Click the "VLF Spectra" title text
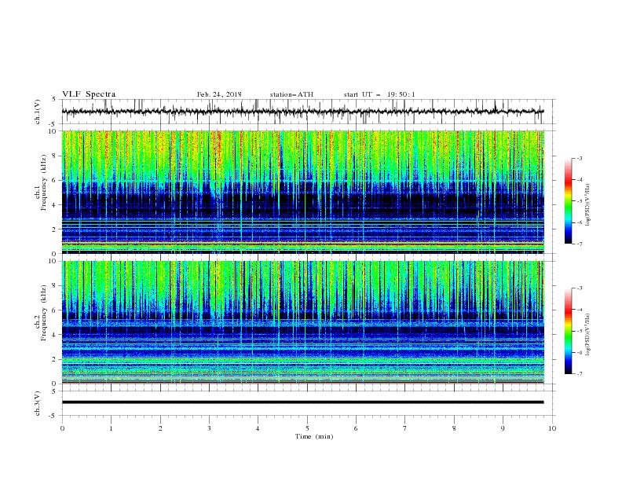622x481 pixels. pyautogui.click(x=89, y=94)
